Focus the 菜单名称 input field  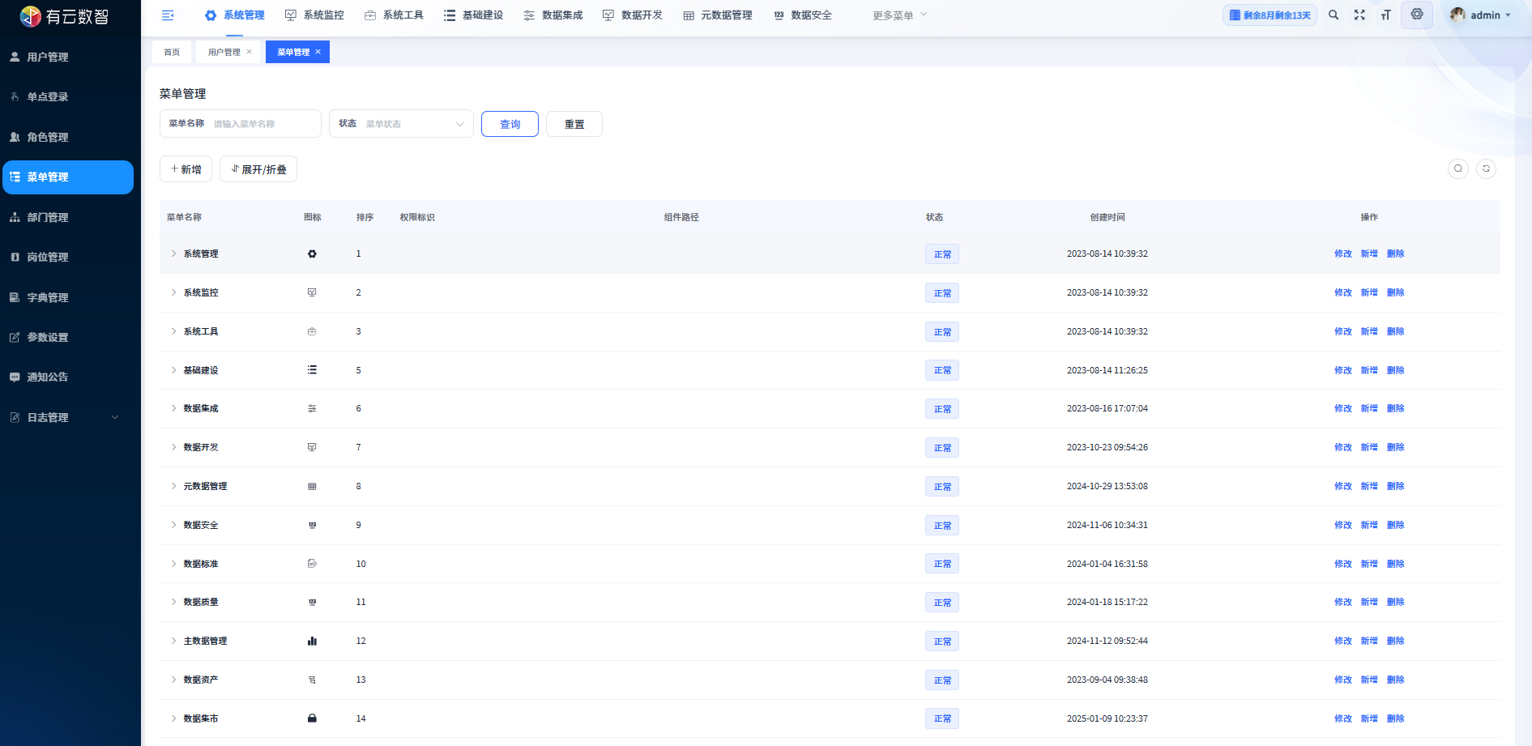tap(263, 124)
